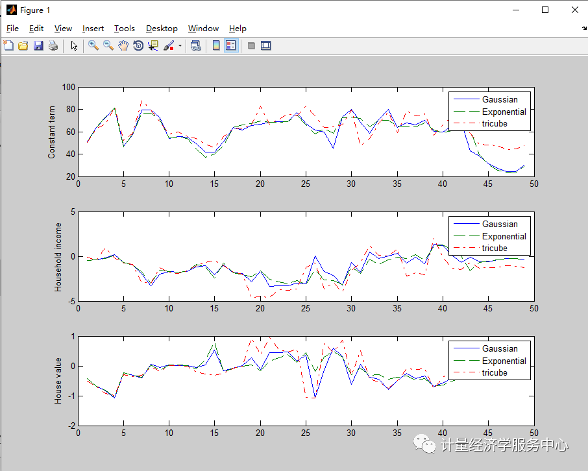Open the Insert menu

point(93,29)
